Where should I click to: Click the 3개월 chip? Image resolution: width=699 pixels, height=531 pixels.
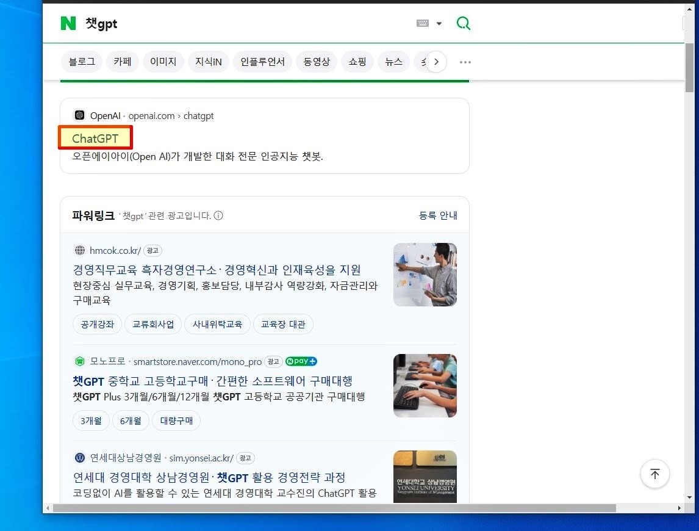pos(91,421)
